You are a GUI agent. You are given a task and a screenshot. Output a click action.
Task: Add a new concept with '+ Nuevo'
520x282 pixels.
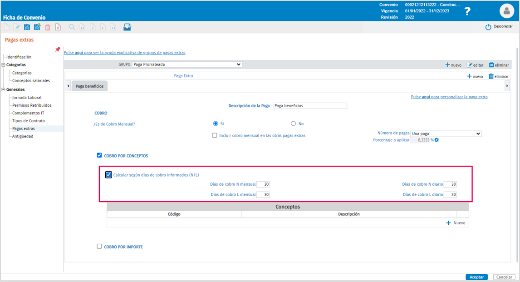[x=456, y=223]
